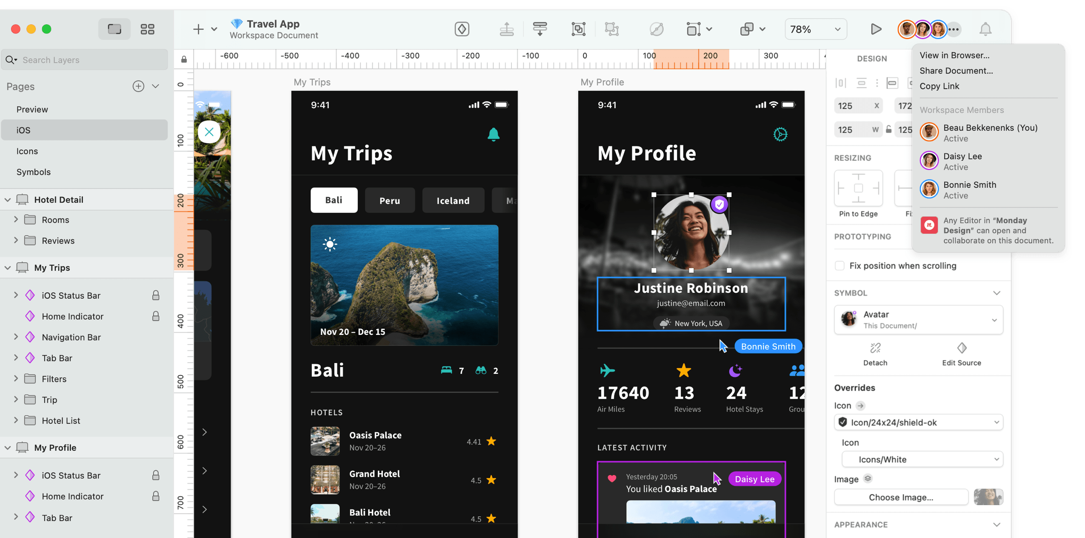Select the Symbols page in sidebar
Viewport: 1085px width, 538px height.
(x=34, y=172)
